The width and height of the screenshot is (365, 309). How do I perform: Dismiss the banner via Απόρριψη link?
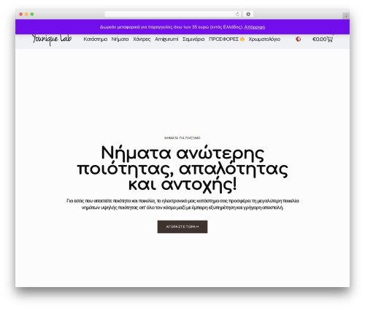tap(255, 27)
